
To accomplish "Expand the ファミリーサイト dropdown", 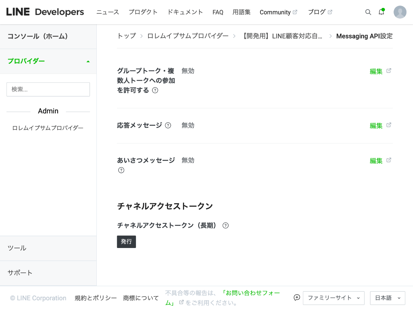I will 334,298.
